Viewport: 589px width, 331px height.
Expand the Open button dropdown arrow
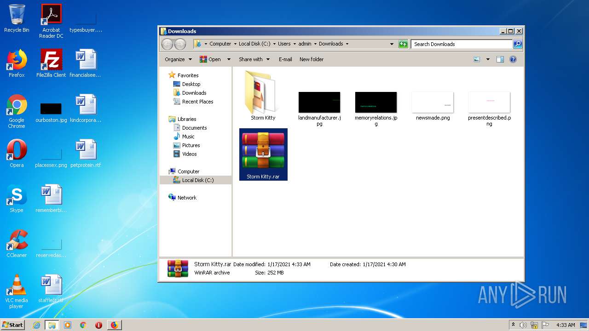[x=229, y=59]
